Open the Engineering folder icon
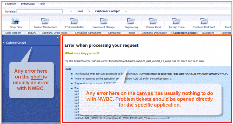This screenshot has width=233, height=124. (x=131, y=21)
